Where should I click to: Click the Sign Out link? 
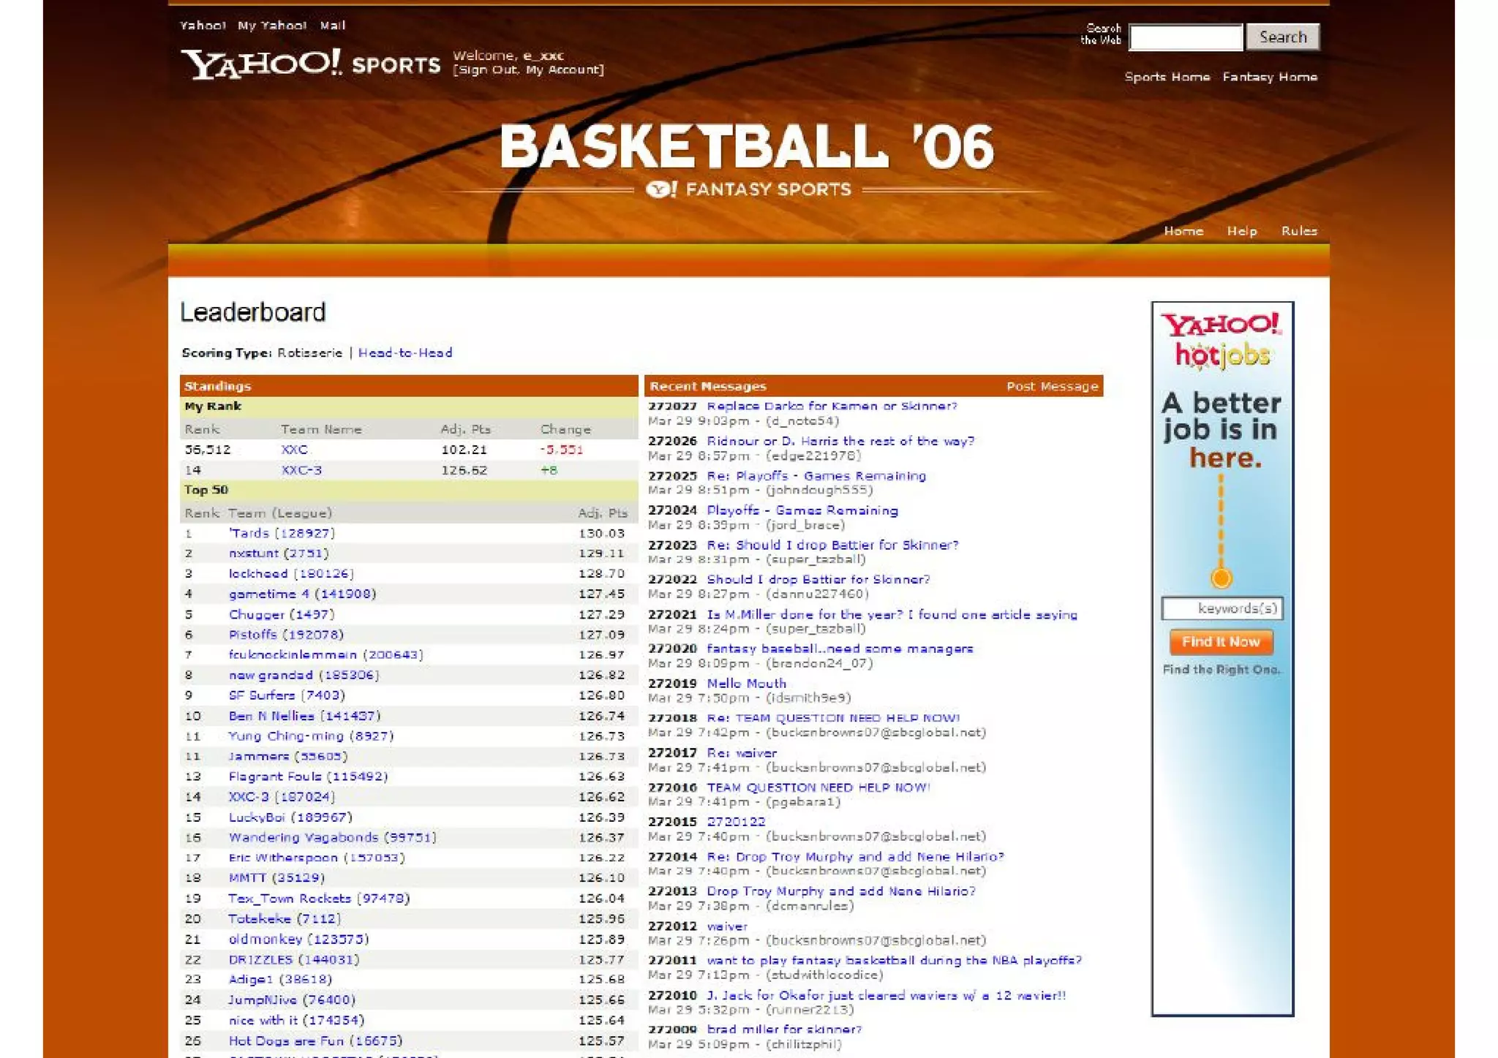coord(486,70)
